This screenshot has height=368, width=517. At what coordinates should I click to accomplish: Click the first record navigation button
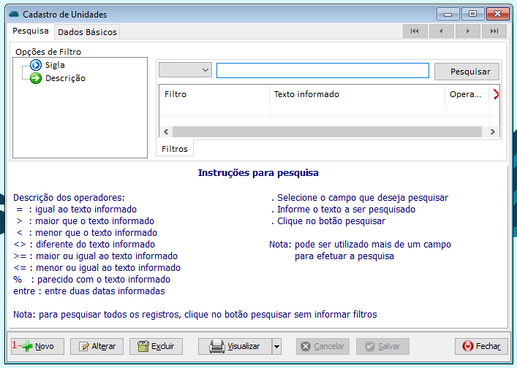(x=415, y=31)
